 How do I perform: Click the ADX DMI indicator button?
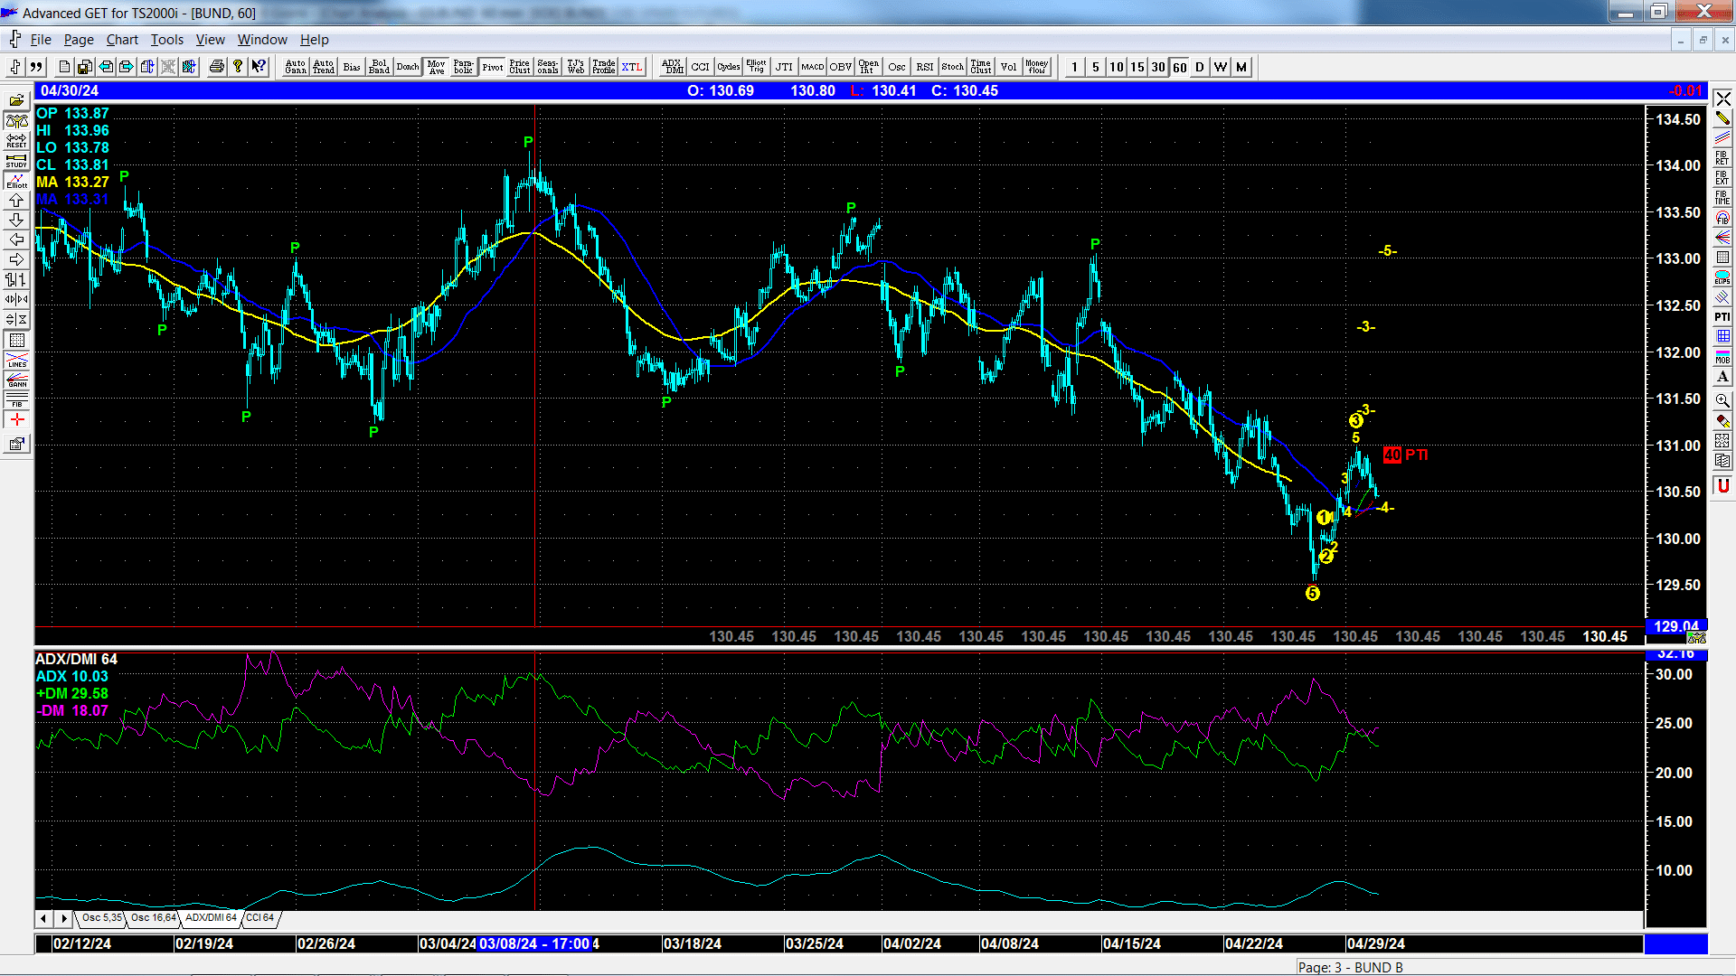click(x=672, y=67)
